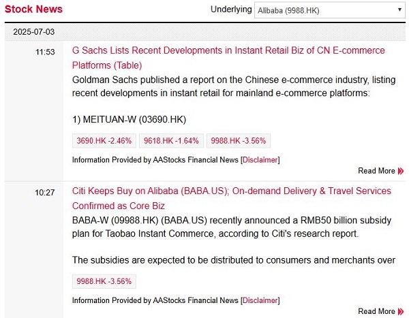Open Citi Keeps Buy on Alibaba headline
Viewport: 409px width, 318px height.
[232, 198]
